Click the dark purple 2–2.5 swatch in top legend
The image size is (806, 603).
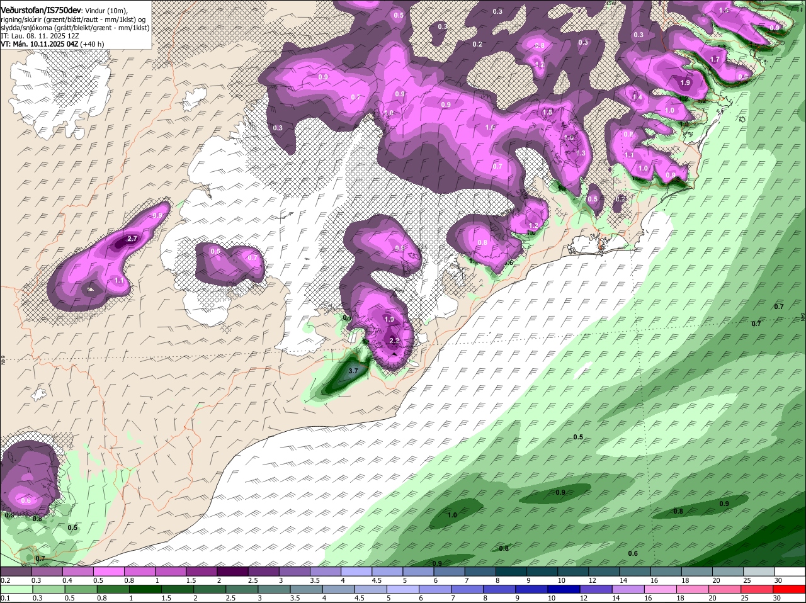pos(234,572)
